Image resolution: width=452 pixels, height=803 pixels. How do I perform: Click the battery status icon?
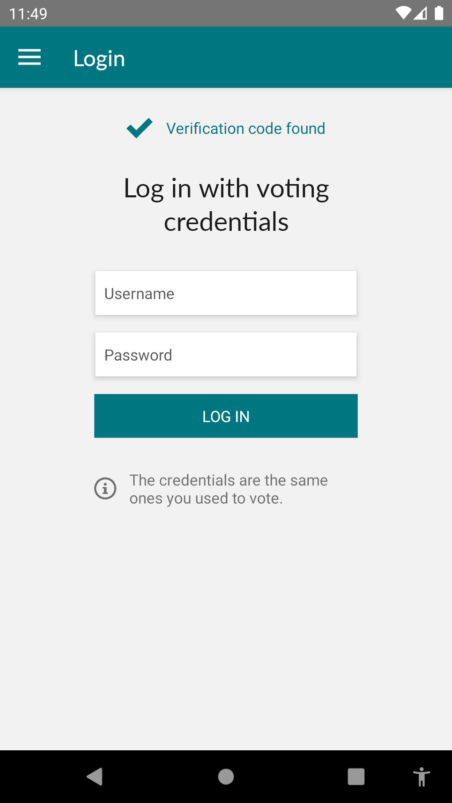[x=439, y=13]
